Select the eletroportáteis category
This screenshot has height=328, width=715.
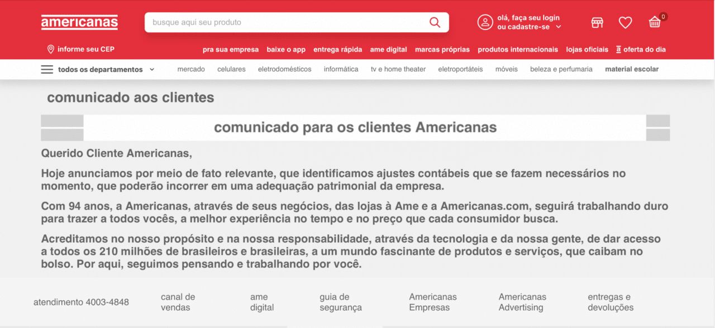461,69
